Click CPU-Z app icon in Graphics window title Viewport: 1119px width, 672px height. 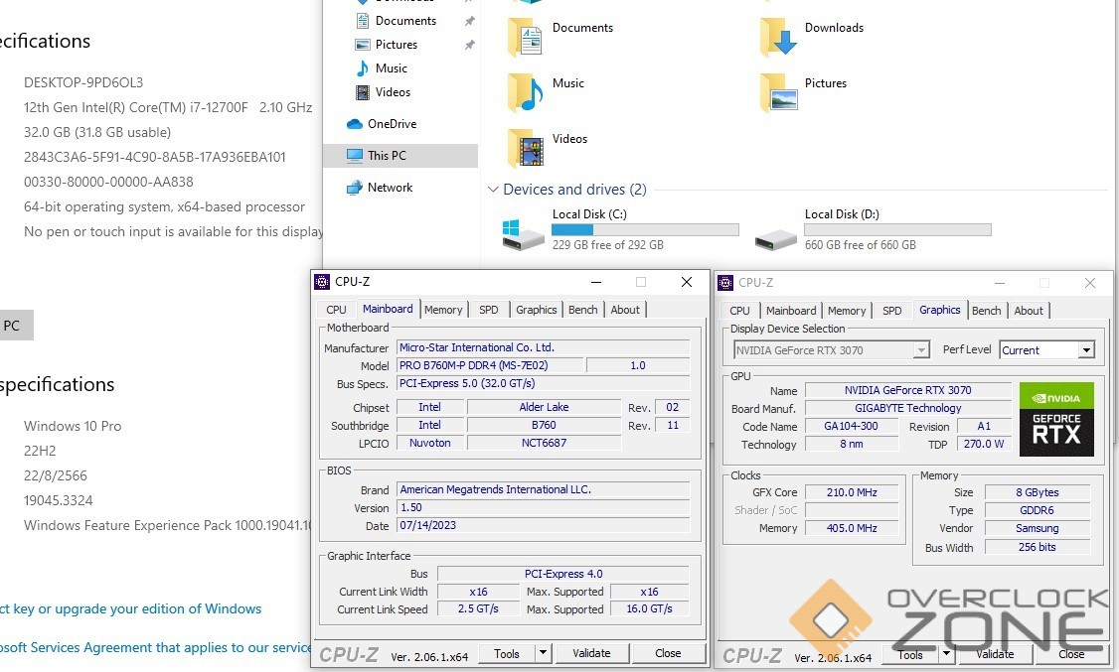(x=725, y=283)
